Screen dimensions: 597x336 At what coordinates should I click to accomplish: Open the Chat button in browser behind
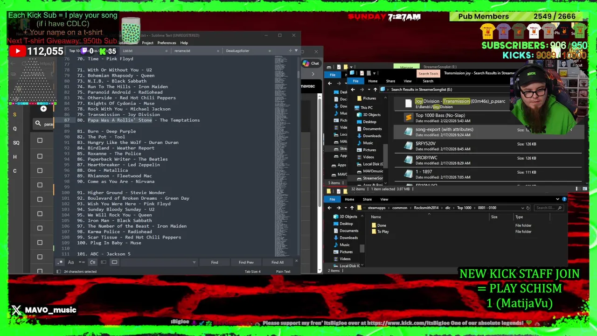tap(311, 63)
